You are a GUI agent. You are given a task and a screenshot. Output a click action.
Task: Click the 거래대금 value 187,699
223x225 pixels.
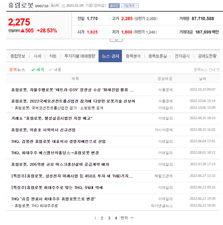point(203,32)
